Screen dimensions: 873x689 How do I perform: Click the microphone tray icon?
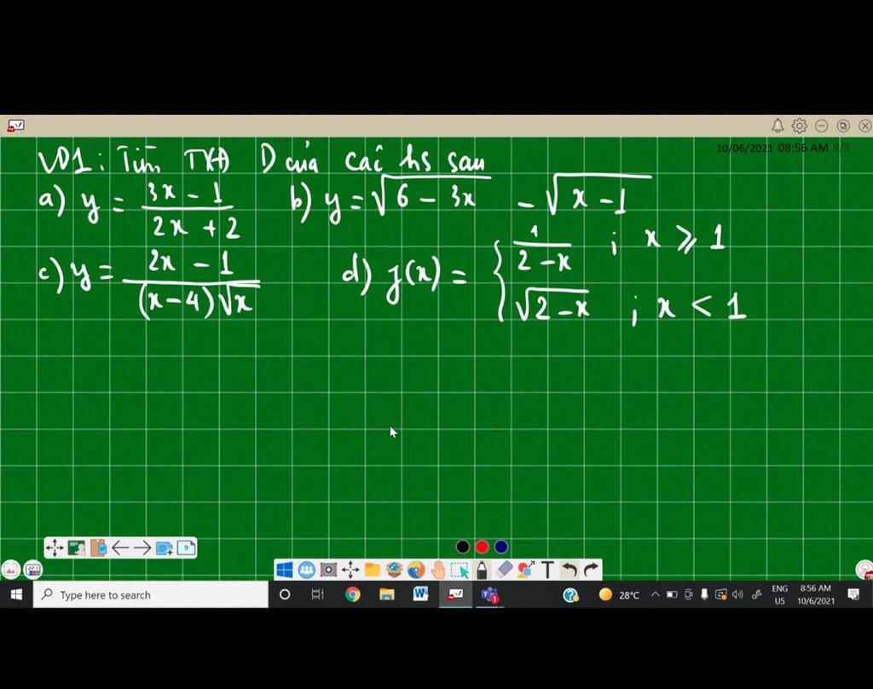click(704, 595)
